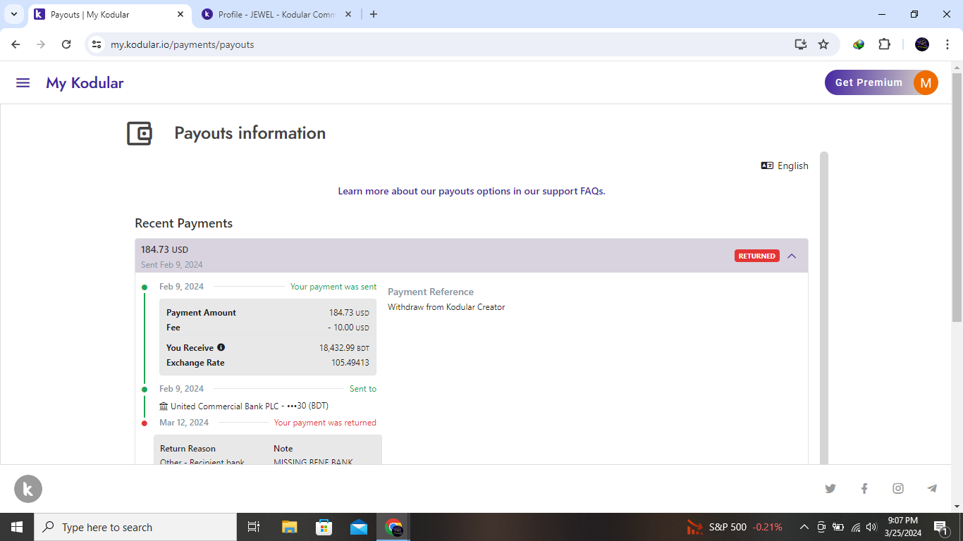This screenshot has height=541, width=963.
Task: Click the wallet icon beside Payouts information
Action: 140,133
